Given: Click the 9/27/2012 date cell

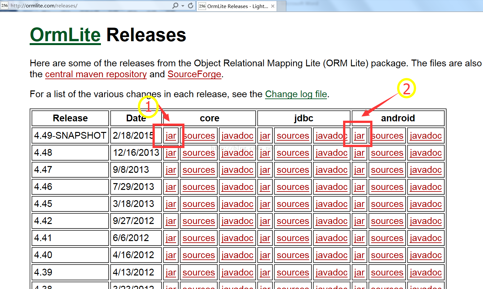Looking at the screenshot, I should click(136, 221).
